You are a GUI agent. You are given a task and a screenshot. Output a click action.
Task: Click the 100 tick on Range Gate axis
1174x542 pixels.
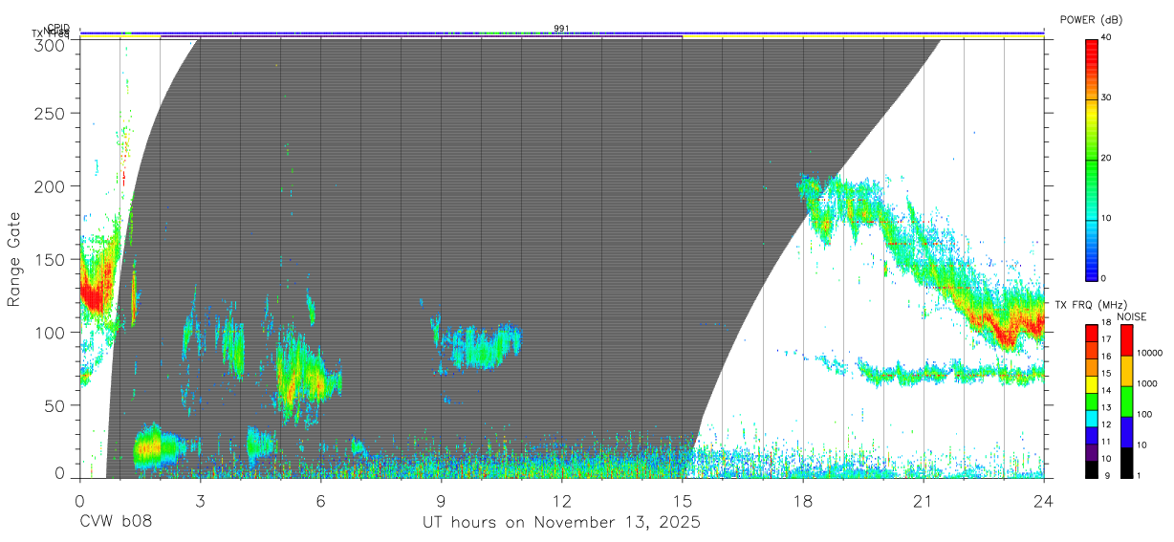pos(50,332)
